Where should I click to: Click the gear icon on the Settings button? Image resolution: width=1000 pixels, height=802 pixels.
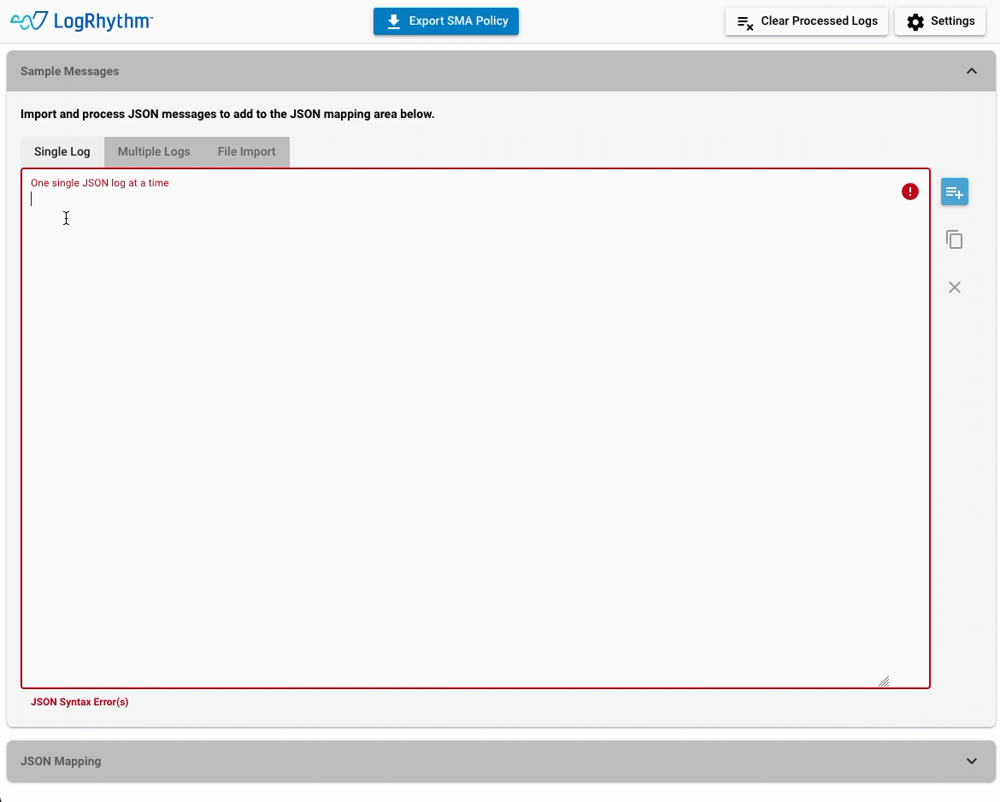pos(914,21)
